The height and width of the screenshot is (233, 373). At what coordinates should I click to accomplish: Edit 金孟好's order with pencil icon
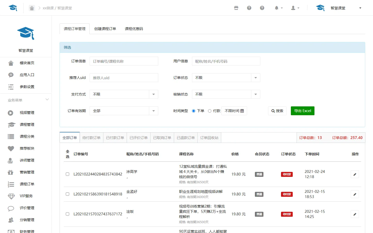[x=355, y=194]
